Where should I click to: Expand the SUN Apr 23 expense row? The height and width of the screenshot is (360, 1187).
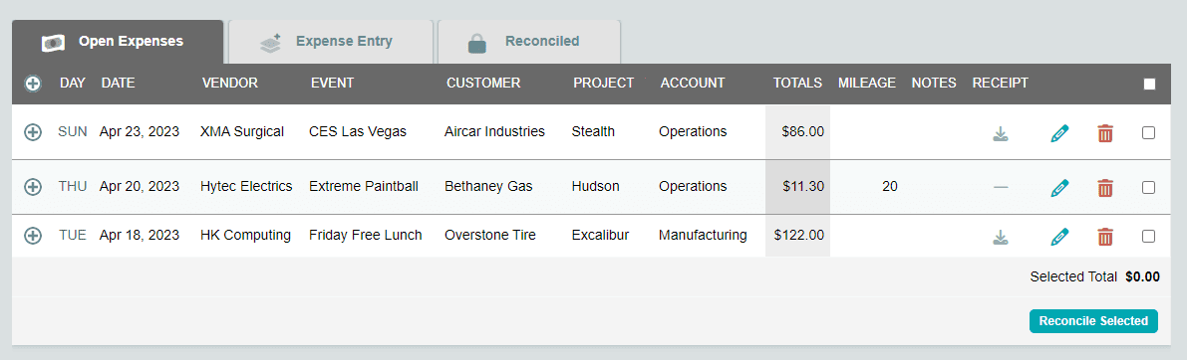point(33,132)
